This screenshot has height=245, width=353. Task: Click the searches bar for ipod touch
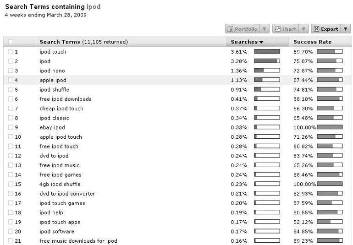[x=267, y=52]
